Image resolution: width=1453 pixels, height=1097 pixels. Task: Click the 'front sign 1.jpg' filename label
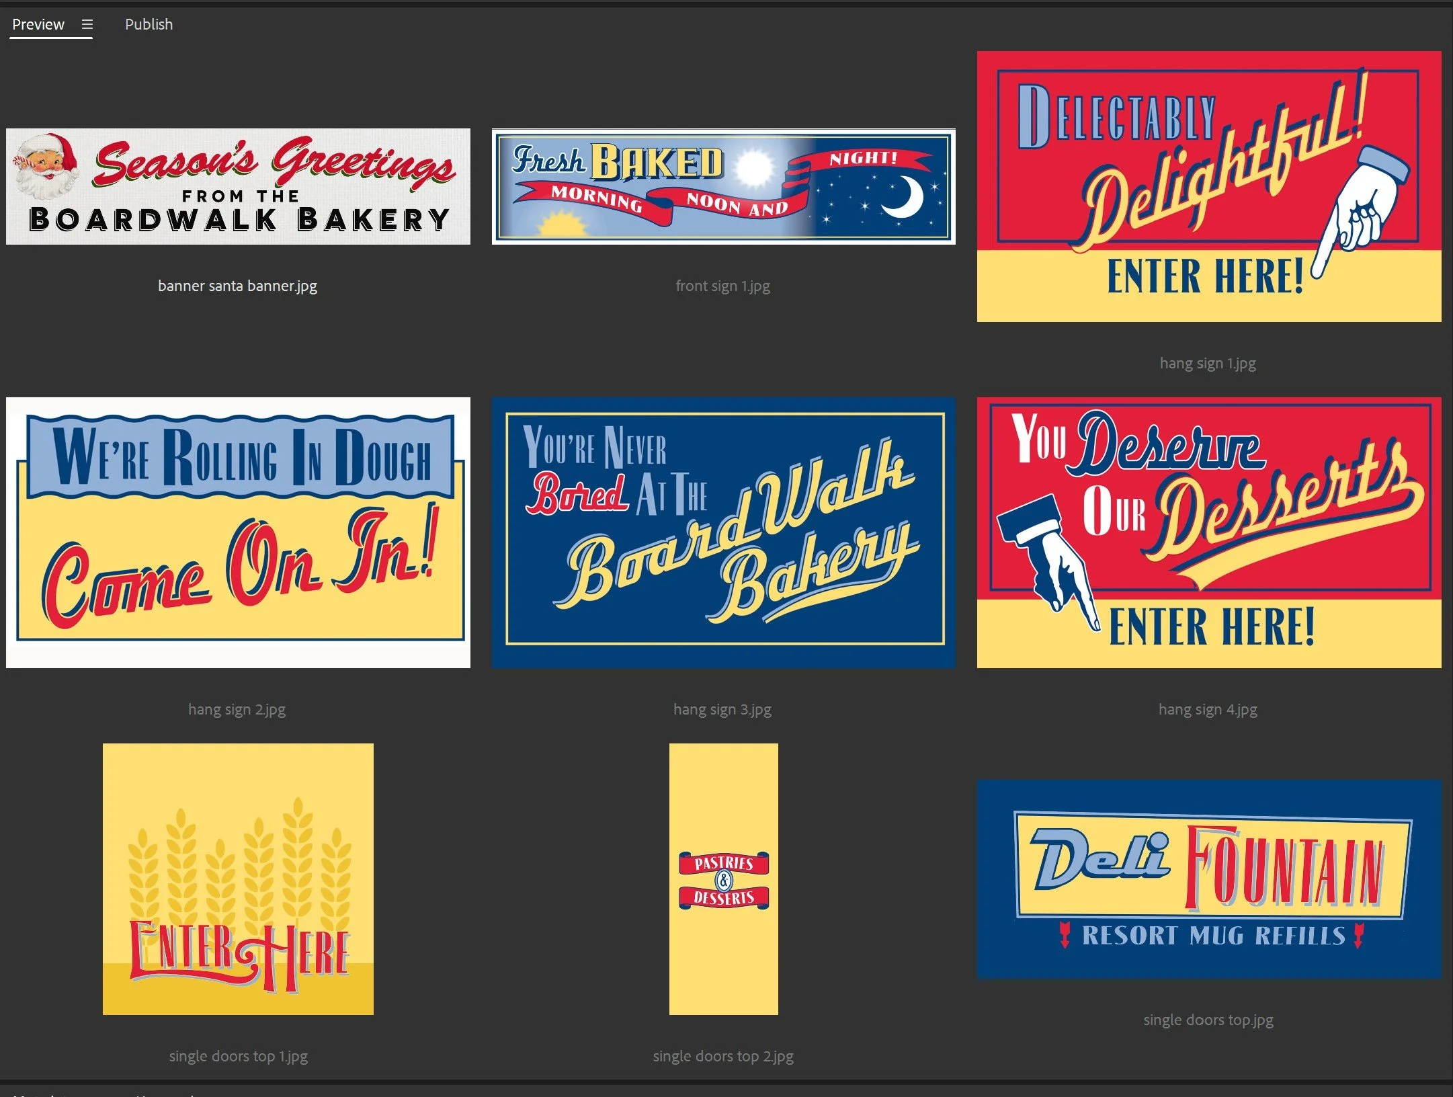[722, 286]
